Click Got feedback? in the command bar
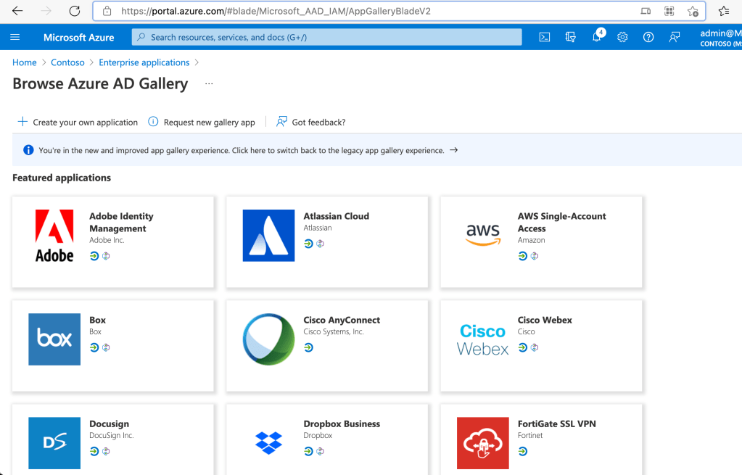Image resolution: width=742 pixels, height=475 pixels. pos(311,122)
